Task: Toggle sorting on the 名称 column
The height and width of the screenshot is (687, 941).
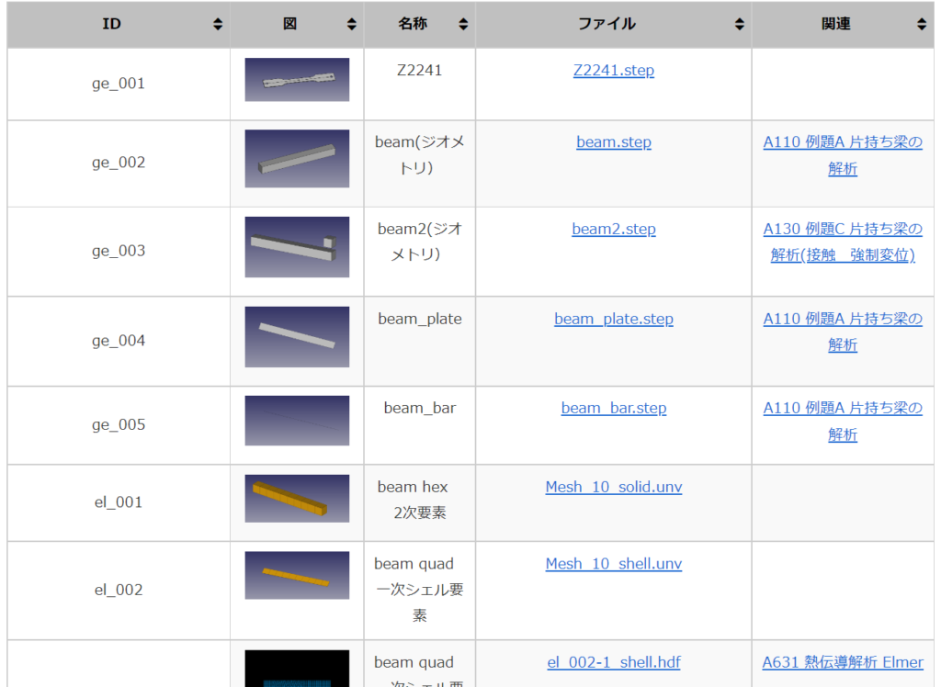Action: pyautogui.click(x=462, y=25)
